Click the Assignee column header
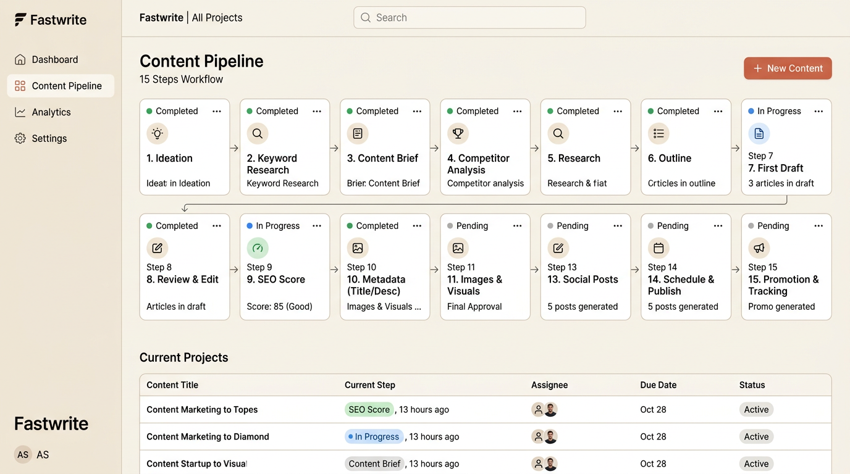 [549, 385]
